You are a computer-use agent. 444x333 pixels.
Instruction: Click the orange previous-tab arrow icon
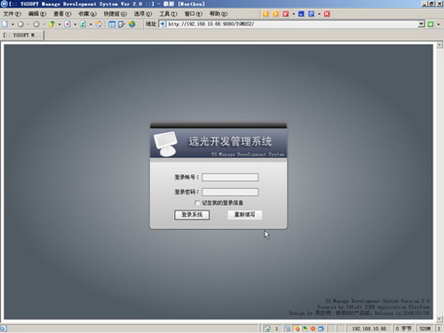[266, 14]
